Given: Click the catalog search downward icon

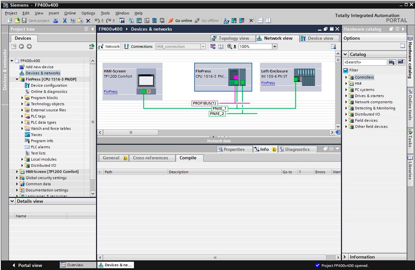Looking at the screenshot, I should click(x=392, y=62).
